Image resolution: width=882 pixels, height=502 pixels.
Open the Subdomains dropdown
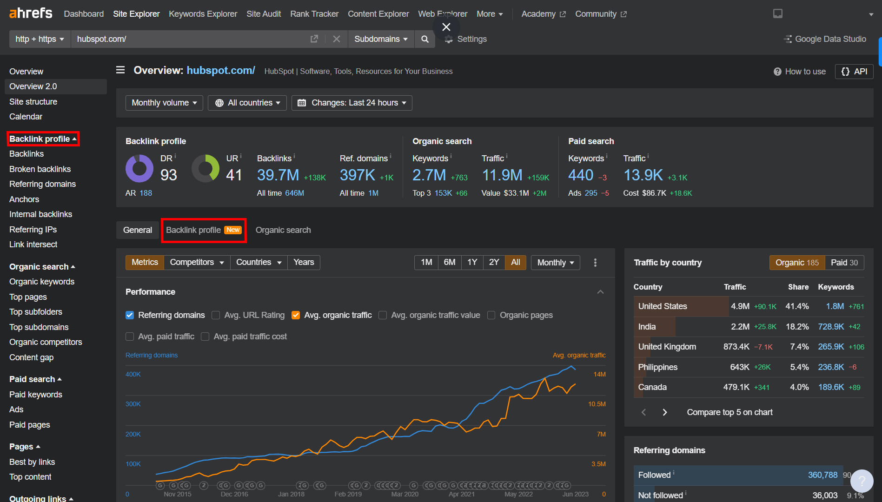(380, 39)
